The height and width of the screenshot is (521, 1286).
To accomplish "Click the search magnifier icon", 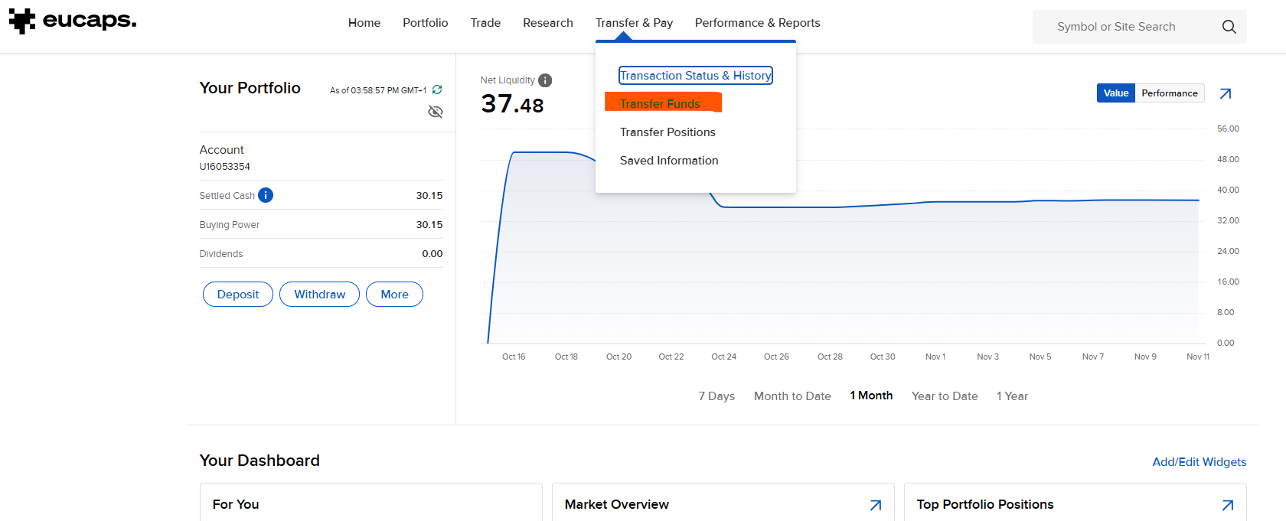I will [x=1229, y=27].
